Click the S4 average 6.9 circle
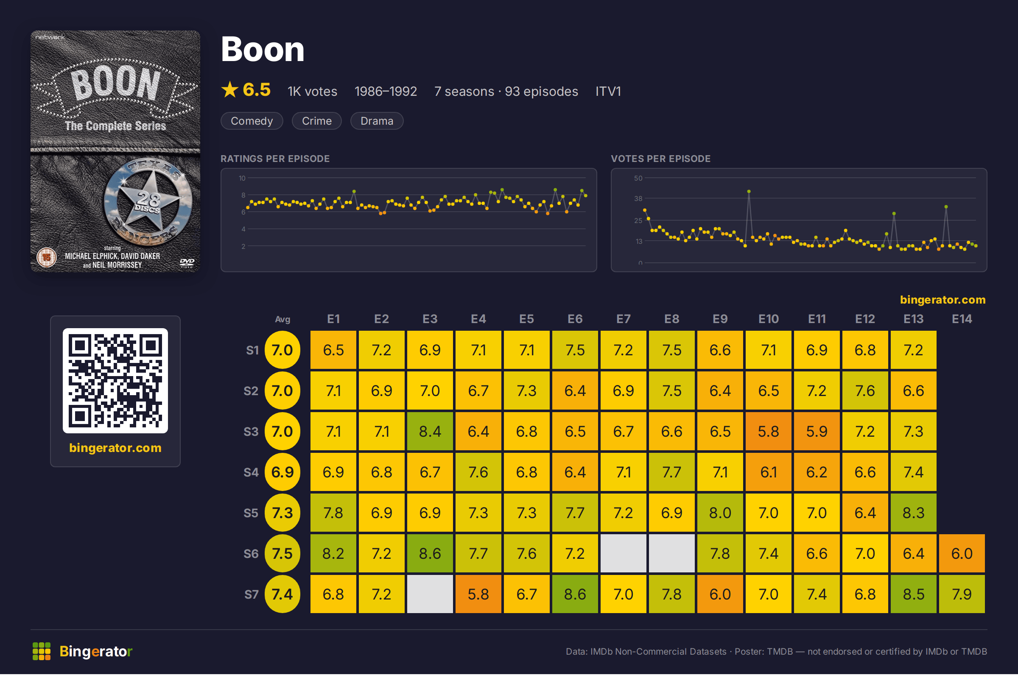The width and height of the screenshot is (1018, 675). coord(282,472)
